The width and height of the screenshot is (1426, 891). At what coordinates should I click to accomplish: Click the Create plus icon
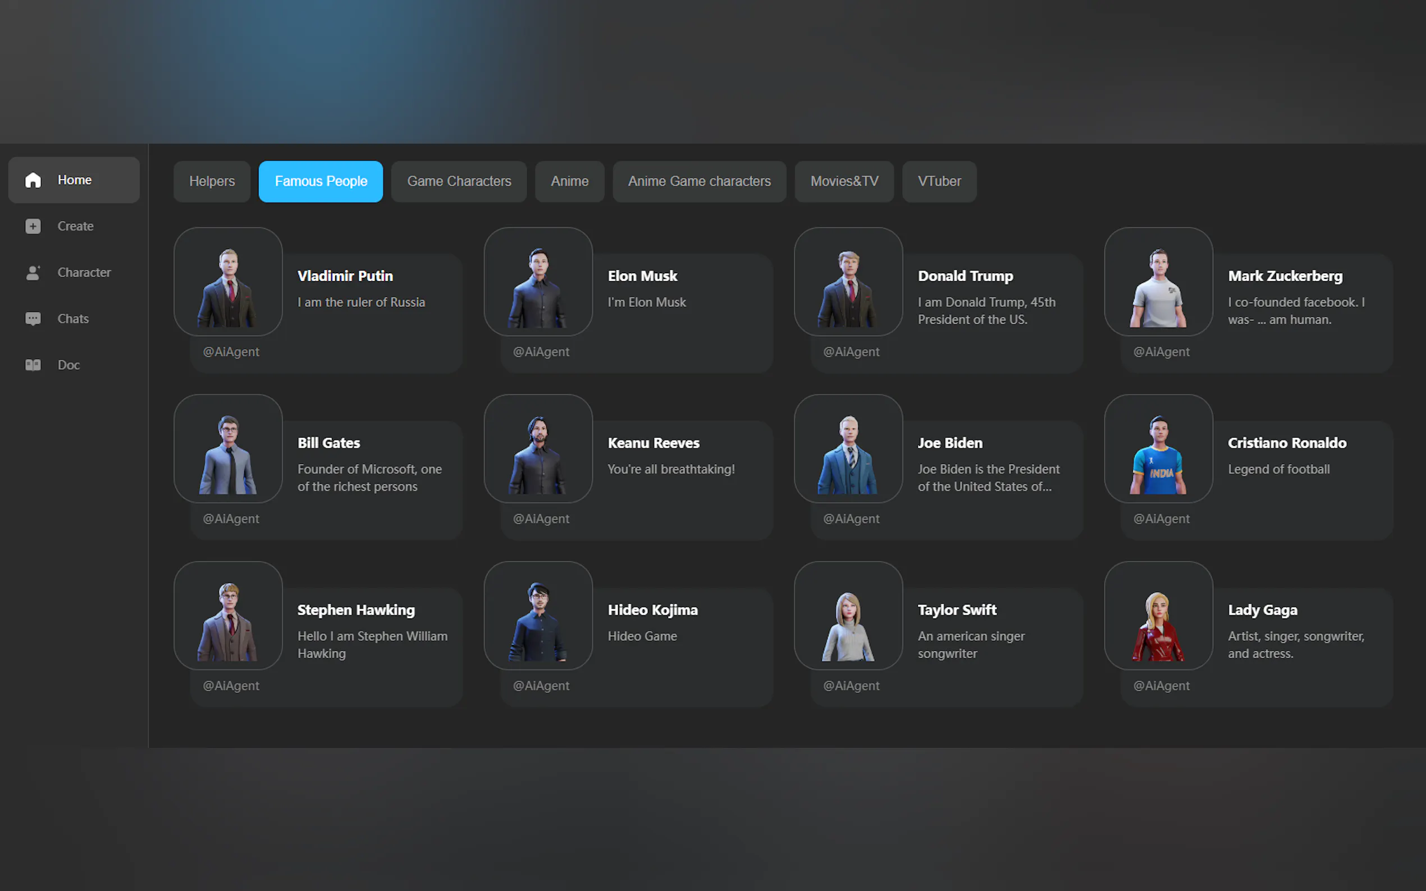coord(33,226)
